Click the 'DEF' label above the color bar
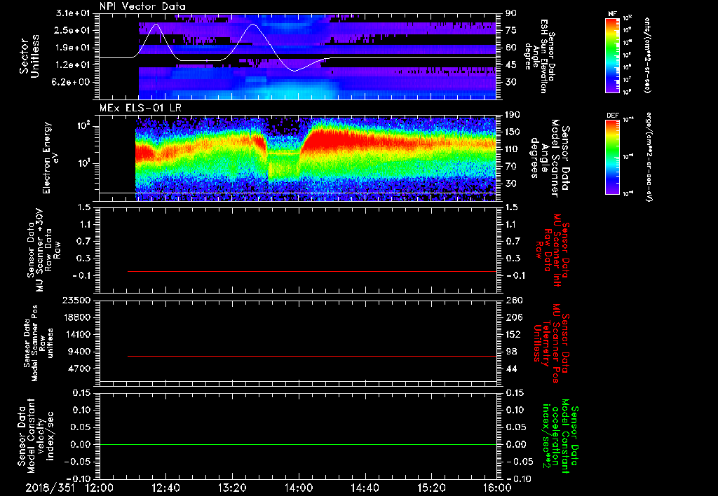 pyautogui.click(x=613, y=116)
